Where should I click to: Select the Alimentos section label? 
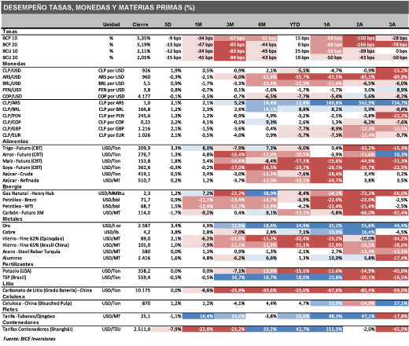point(15,142)
